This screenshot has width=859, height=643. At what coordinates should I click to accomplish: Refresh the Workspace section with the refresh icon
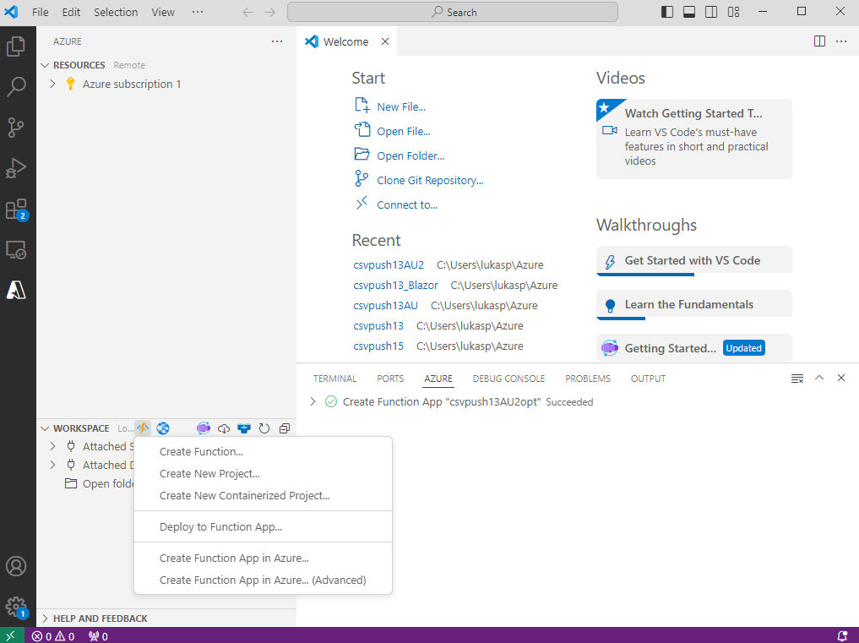click(264, 428)
